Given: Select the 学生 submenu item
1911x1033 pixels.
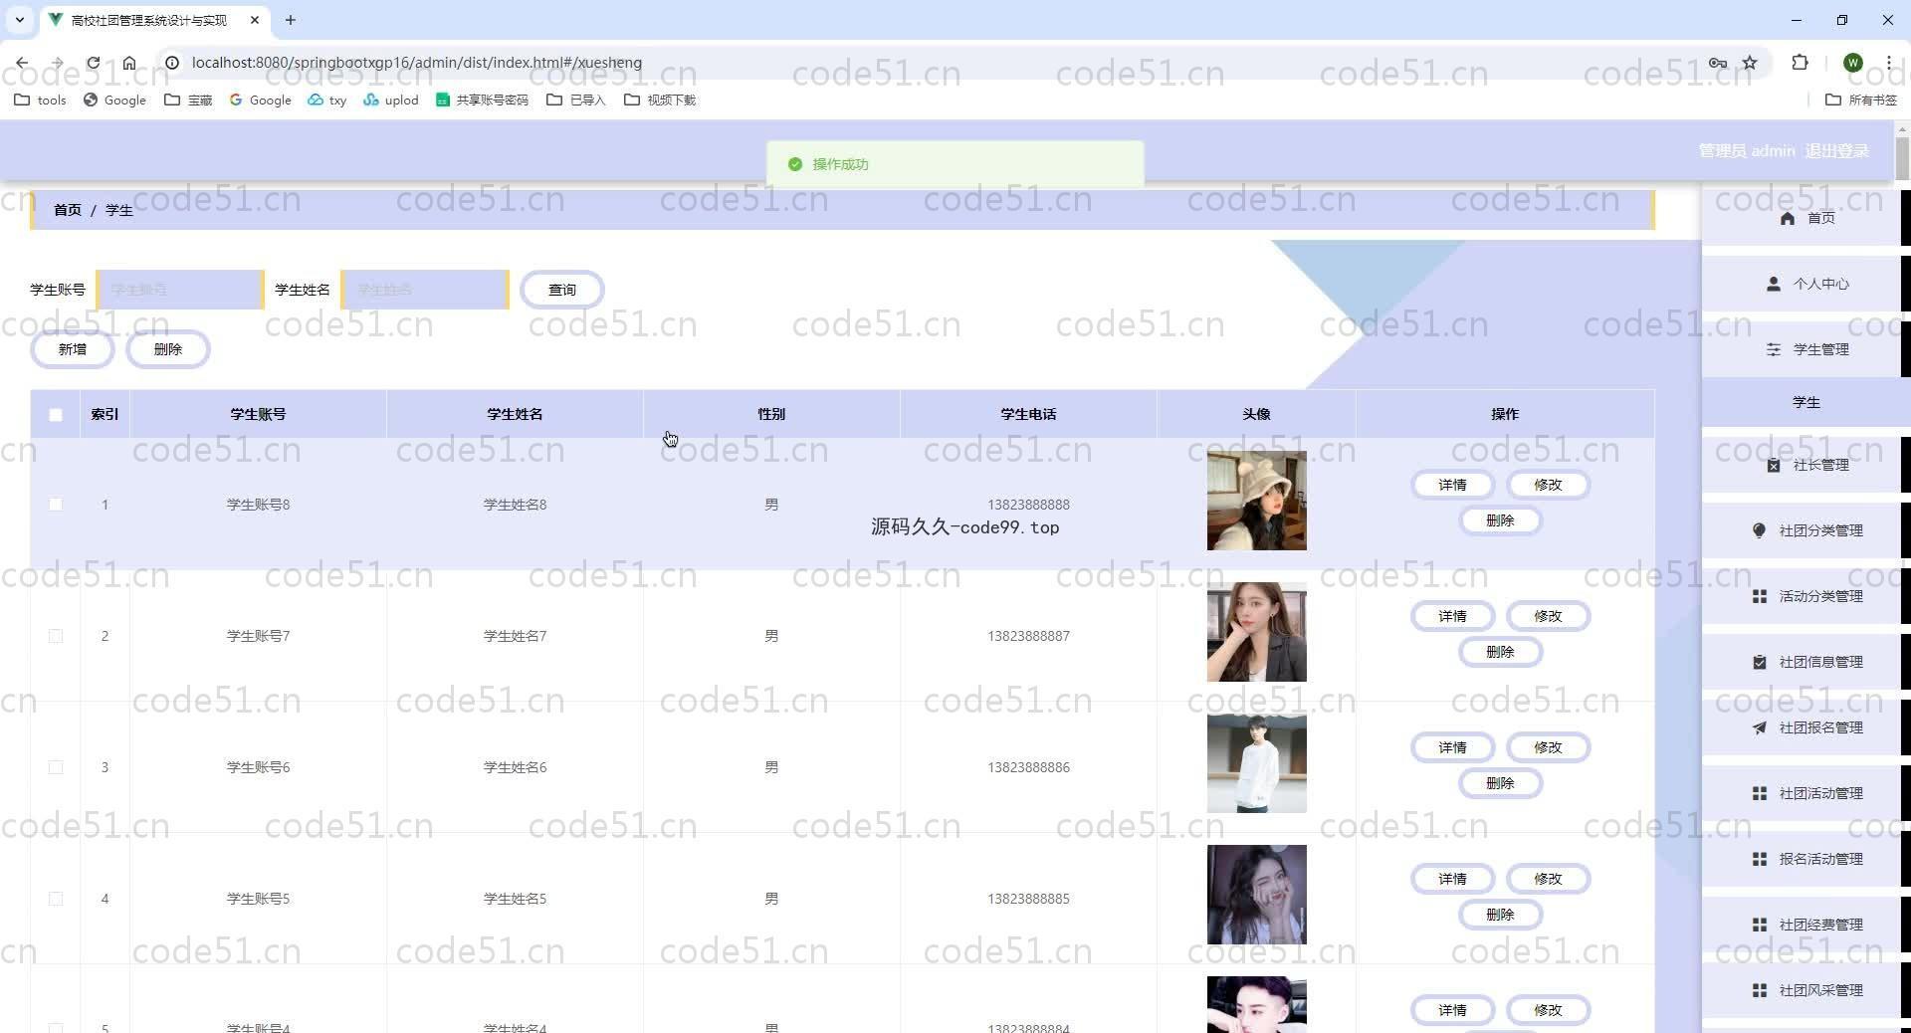Looking at the screenshot, I should point(1805,402).
